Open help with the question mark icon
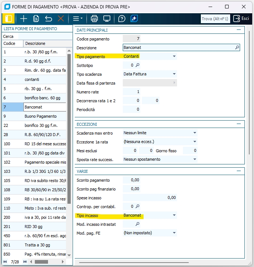Screen dimensions: 254x267 [122, 18]
